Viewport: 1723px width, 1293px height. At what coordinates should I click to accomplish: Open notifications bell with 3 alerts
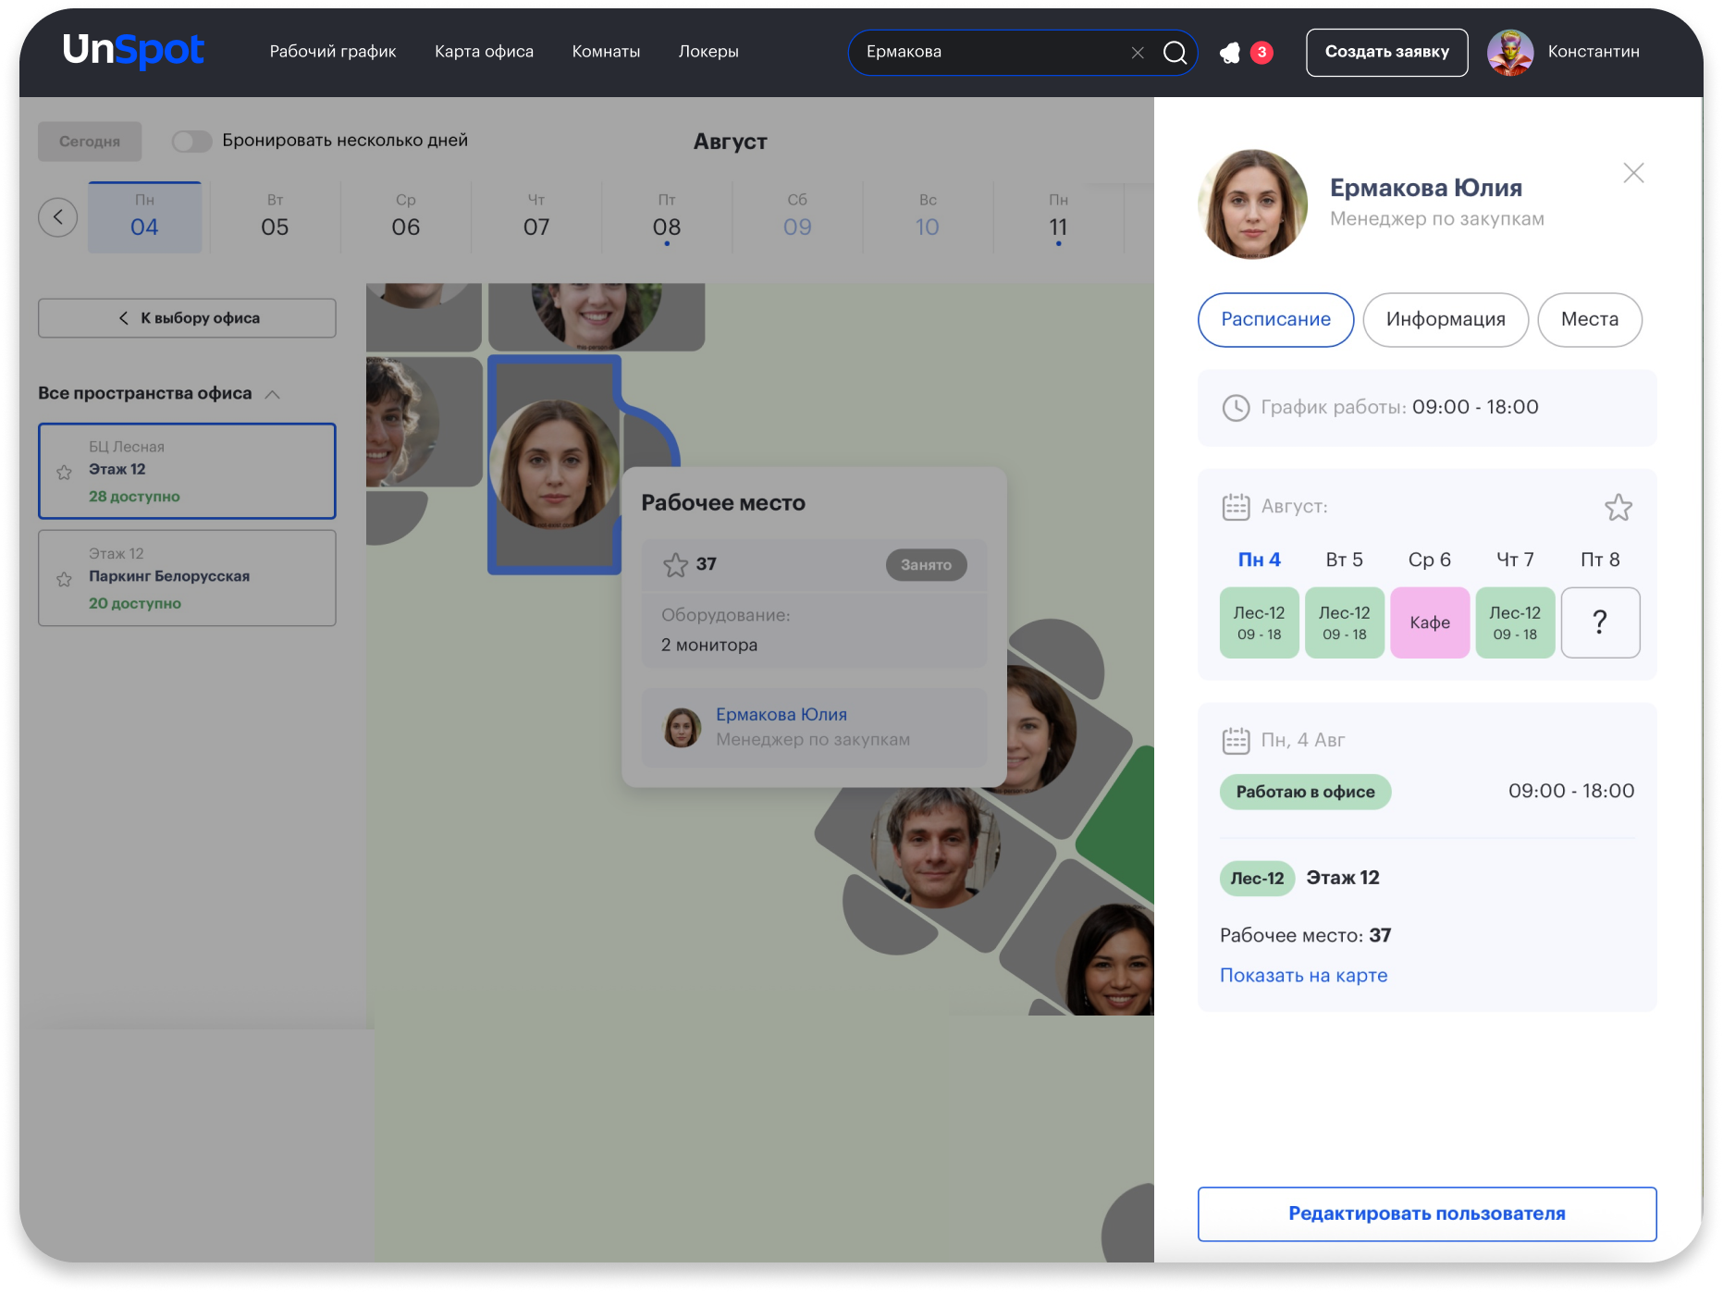(1231, 53)
